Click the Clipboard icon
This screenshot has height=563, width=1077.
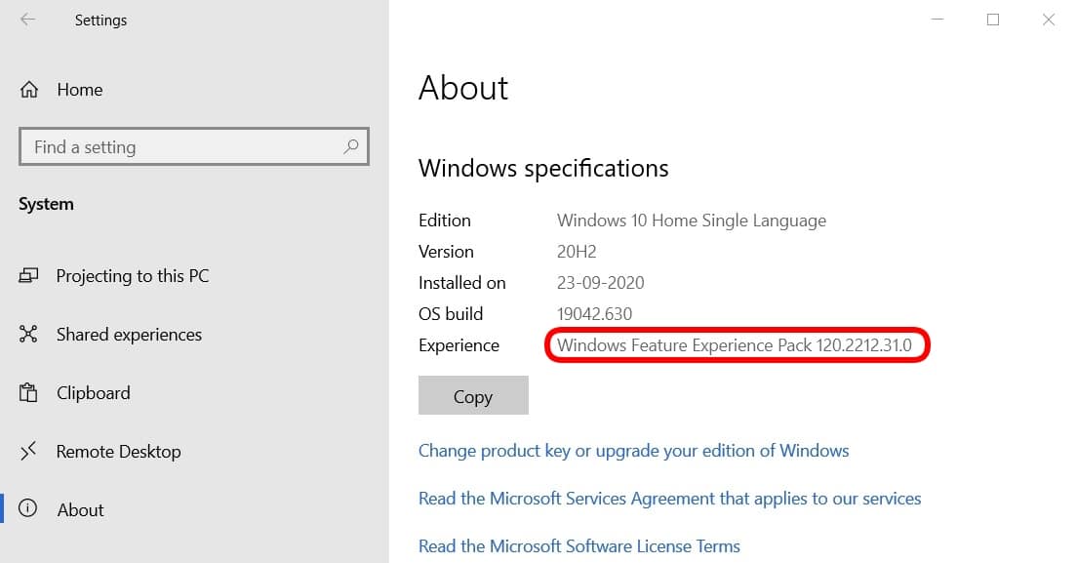(28, 392)
